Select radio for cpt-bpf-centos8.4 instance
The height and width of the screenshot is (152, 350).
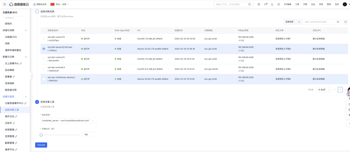44,69
